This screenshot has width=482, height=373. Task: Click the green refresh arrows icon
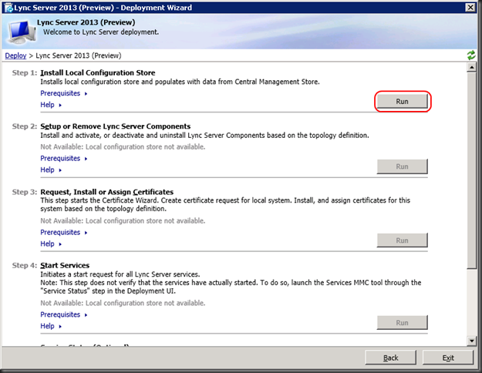(470, 55)
